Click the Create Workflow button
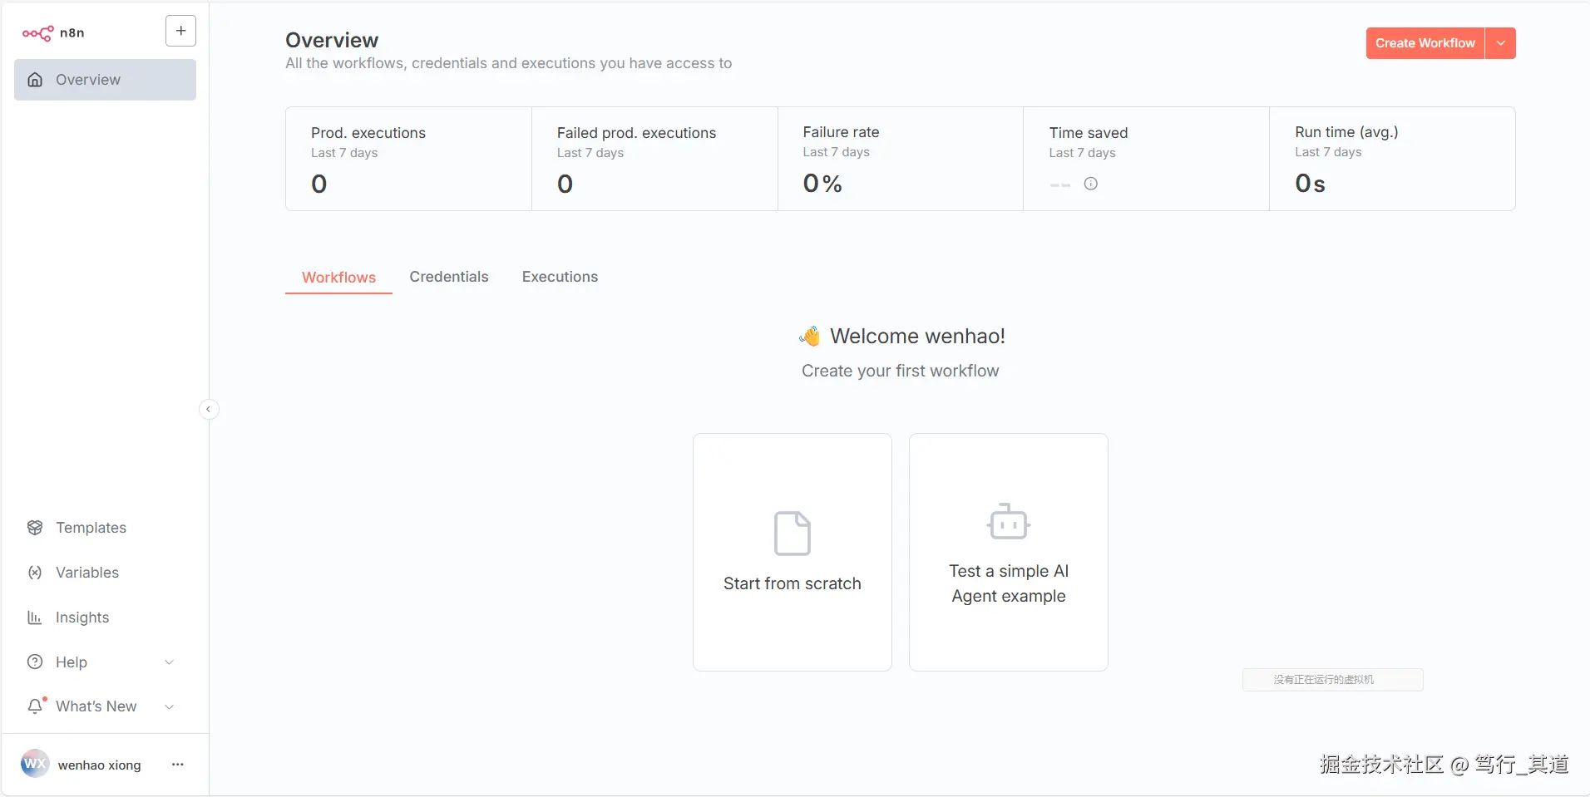This screenshot has width=1590, height=797. [1425, 43]
